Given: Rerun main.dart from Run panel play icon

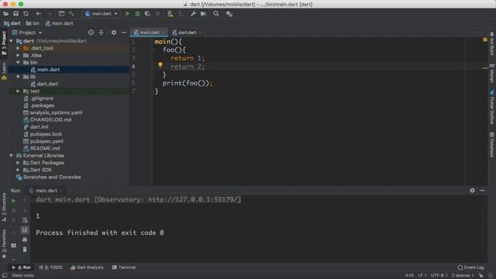Looking at the screenshot, I should click(x=14, y=201).
